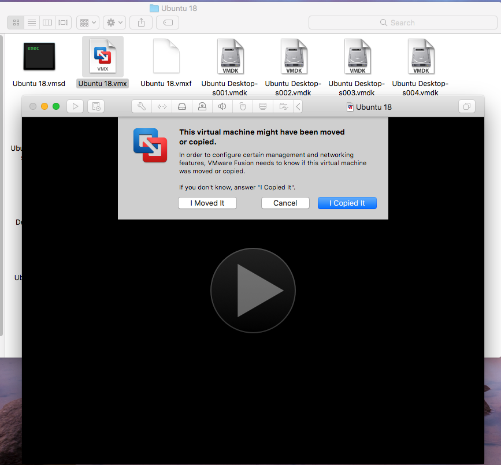Collapse the device icons with the chevron
Screen dimensions: 501x465
click(x=298, y=106)
